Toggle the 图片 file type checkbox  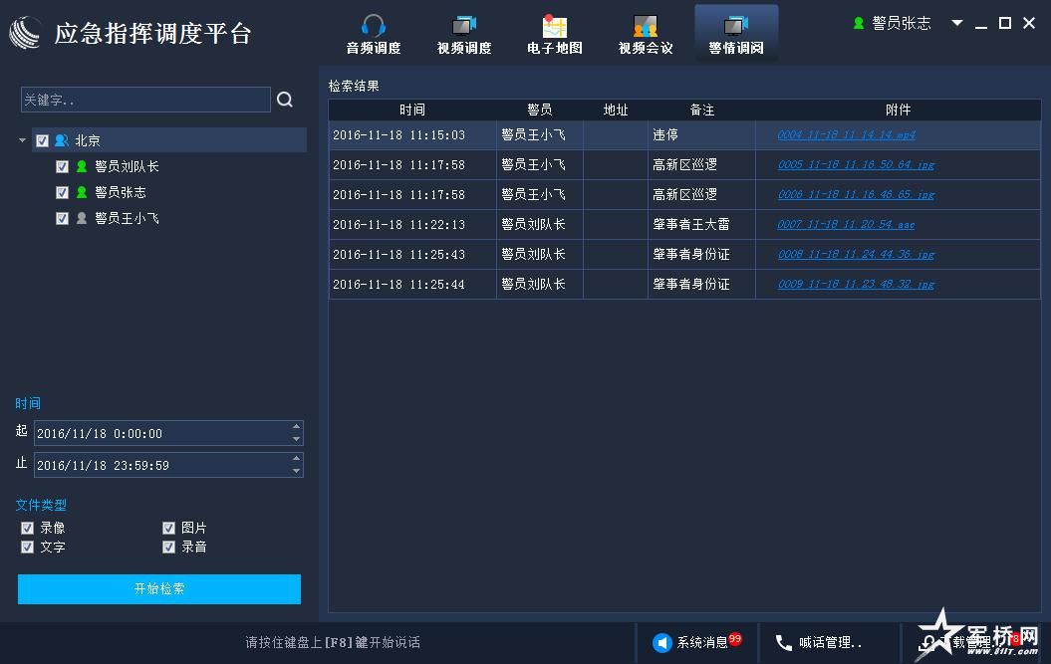(x=169, y=529)
